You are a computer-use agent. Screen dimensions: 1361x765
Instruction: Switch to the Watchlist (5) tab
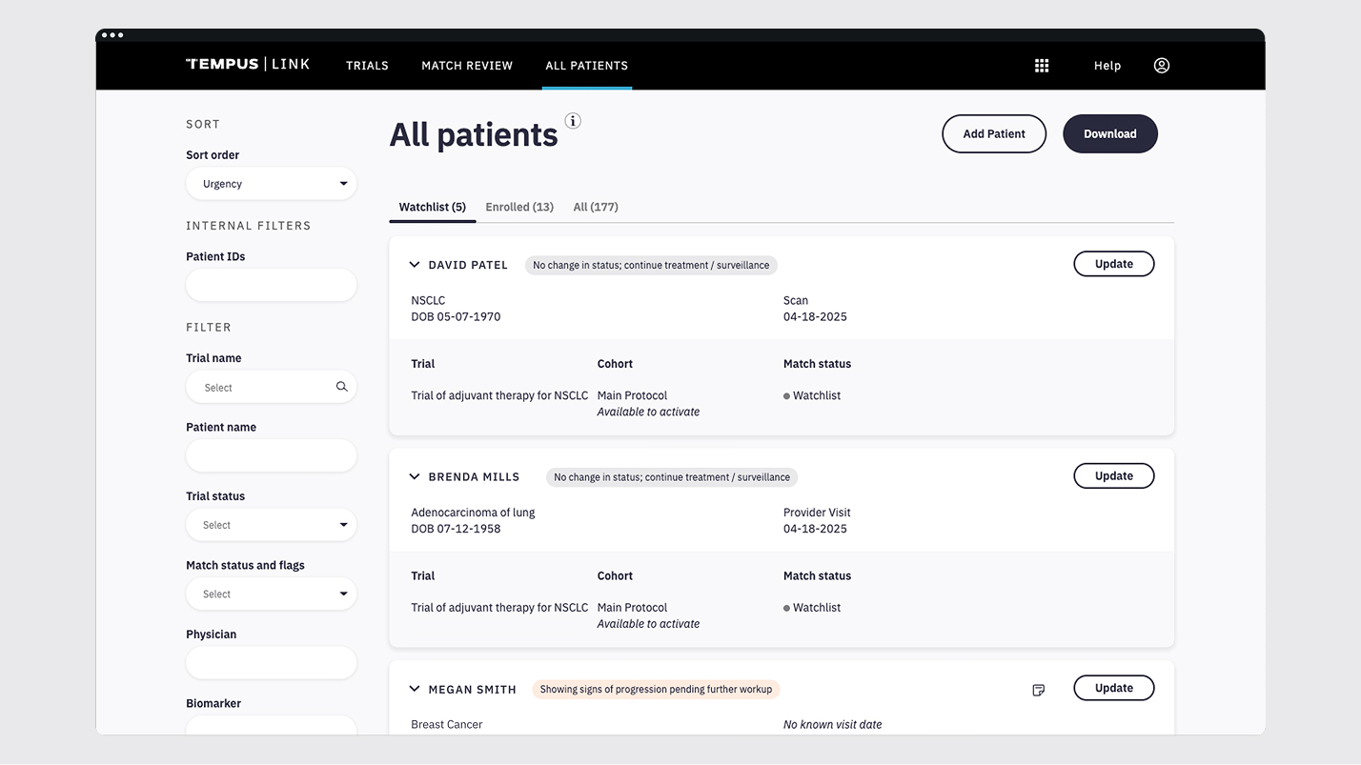click(x=433, y=207)
